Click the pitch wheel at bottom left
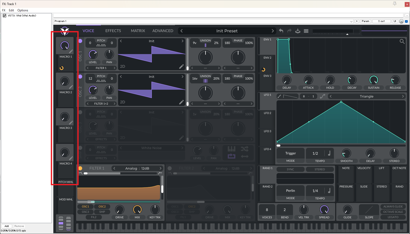The width and height of the screenshot is (410, 234). (x=61, y=223)
